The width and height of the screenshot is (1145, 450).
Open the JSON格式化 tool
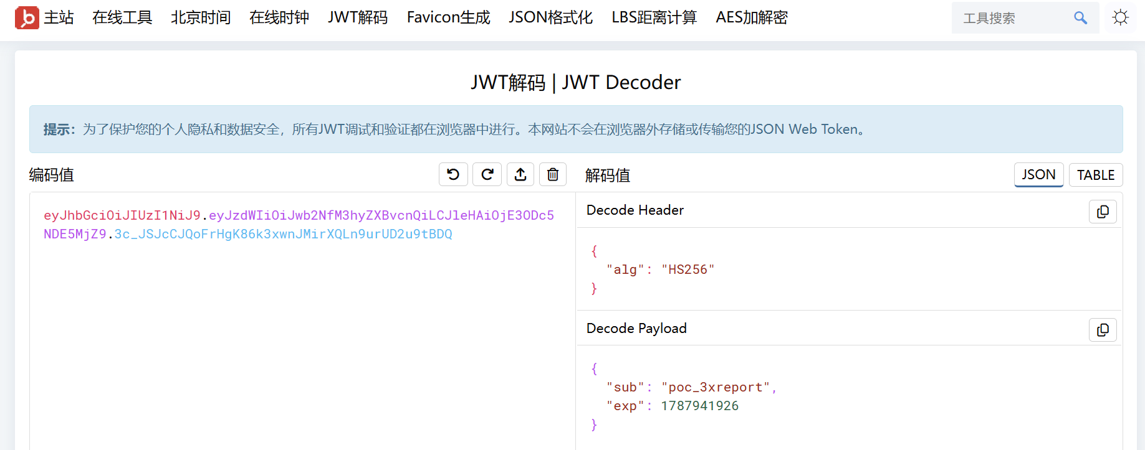tap(551, 17)
